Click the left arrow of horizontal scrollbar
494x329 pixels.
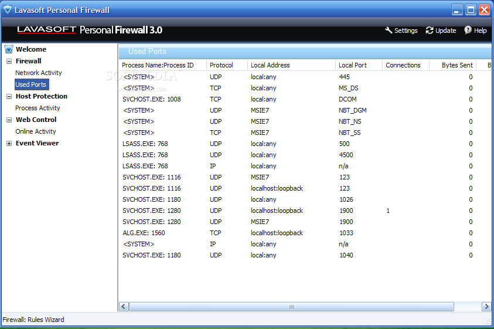tap(124, 306)
